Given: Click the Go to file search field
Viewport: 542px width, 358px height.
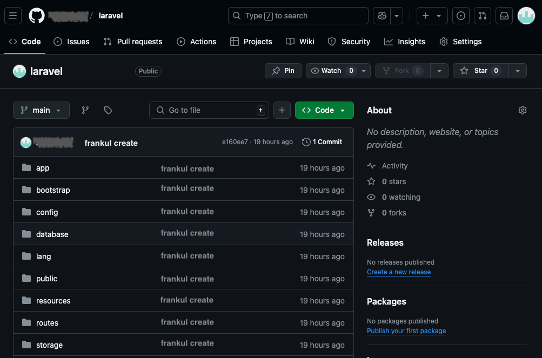Looking at the screenshot, I should click(209, 110).
